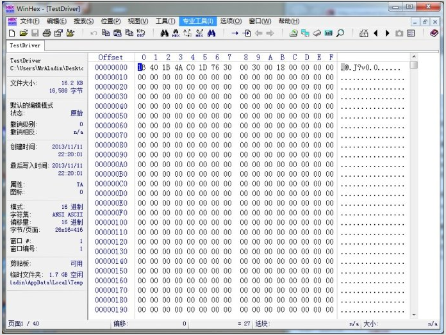Image resolution: width=446 pixels, height=335 pixels.
Task: Open the position manager icon
Action: pos(364,33)
